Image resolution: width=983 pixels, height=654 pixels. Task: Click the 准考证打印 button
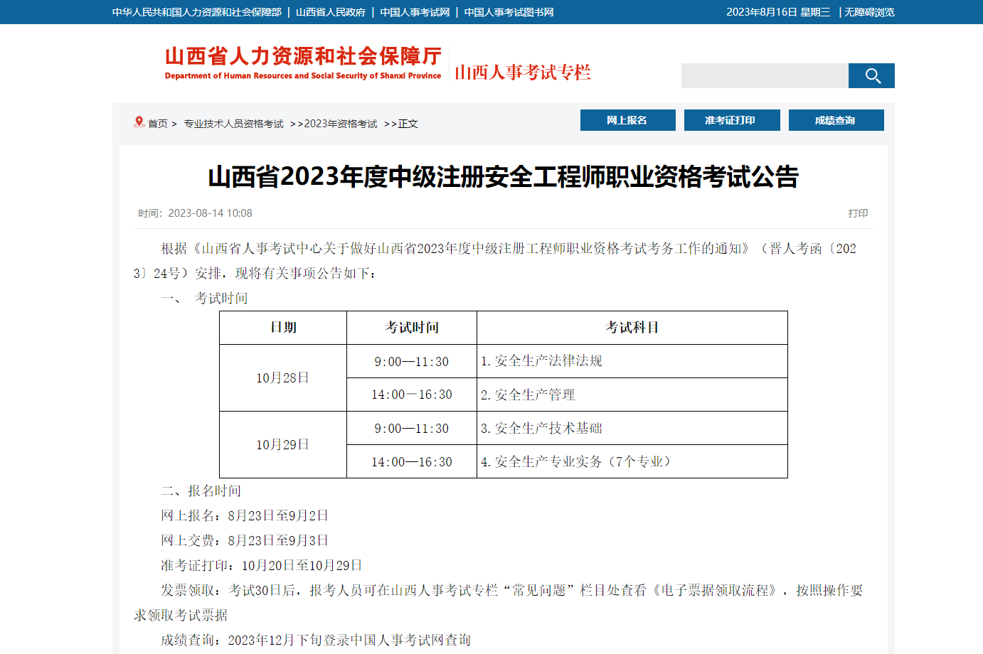point(732,120)
